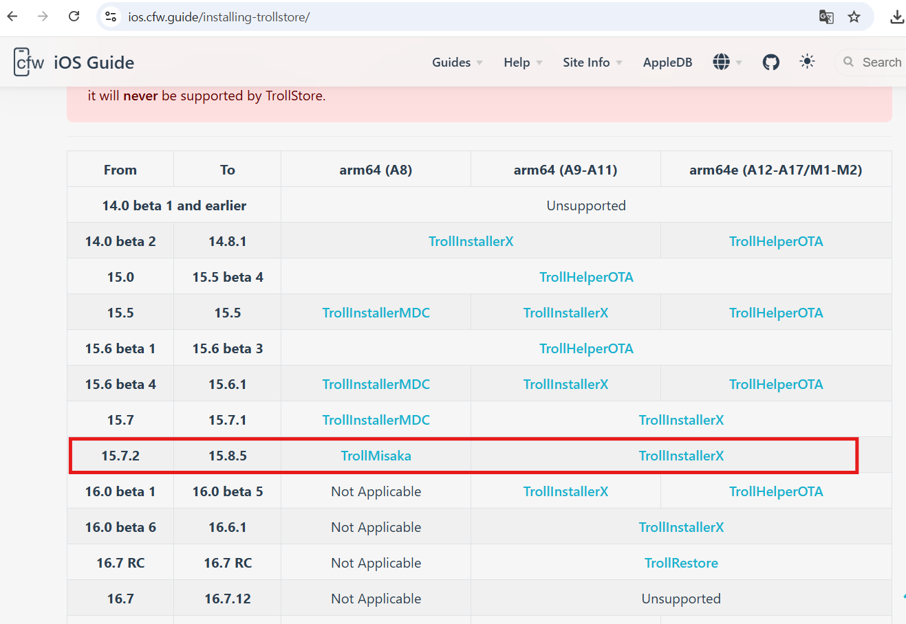Click the cfw logo icon

[28, 62]
